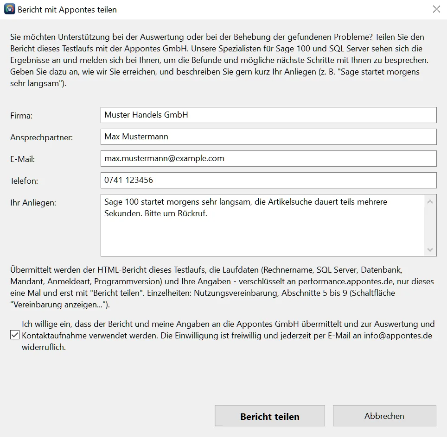Click the Firma input field
The height and width of the screenshot is (437, 447).
(x=268, y=115)
